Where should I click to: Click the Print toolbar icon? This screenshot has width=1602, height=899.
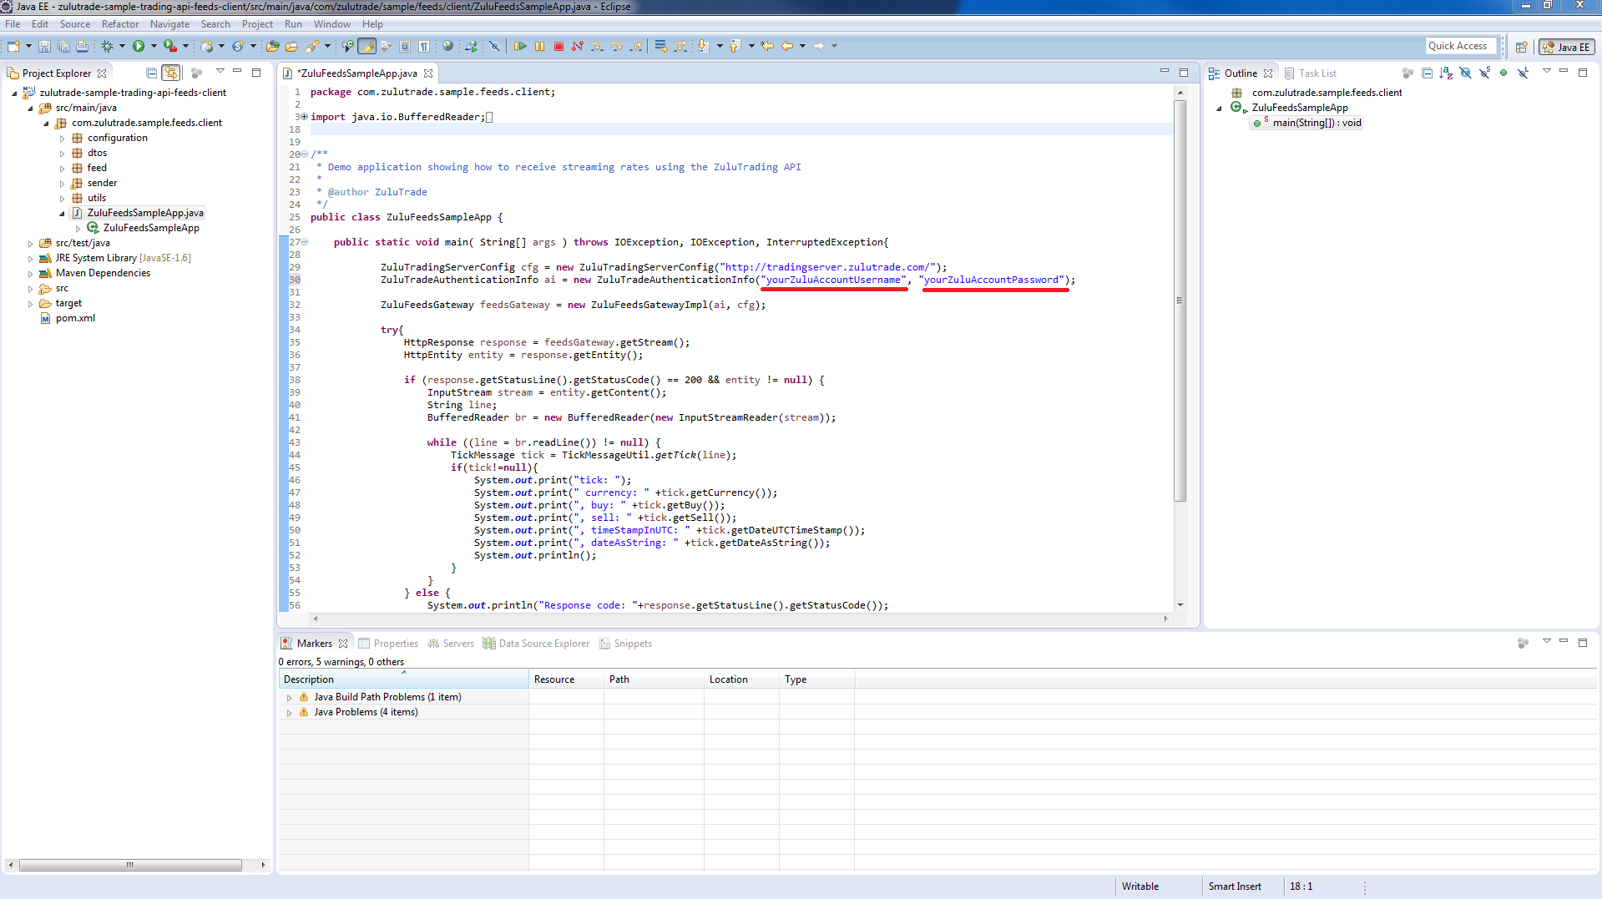click(x=82, y=47)
